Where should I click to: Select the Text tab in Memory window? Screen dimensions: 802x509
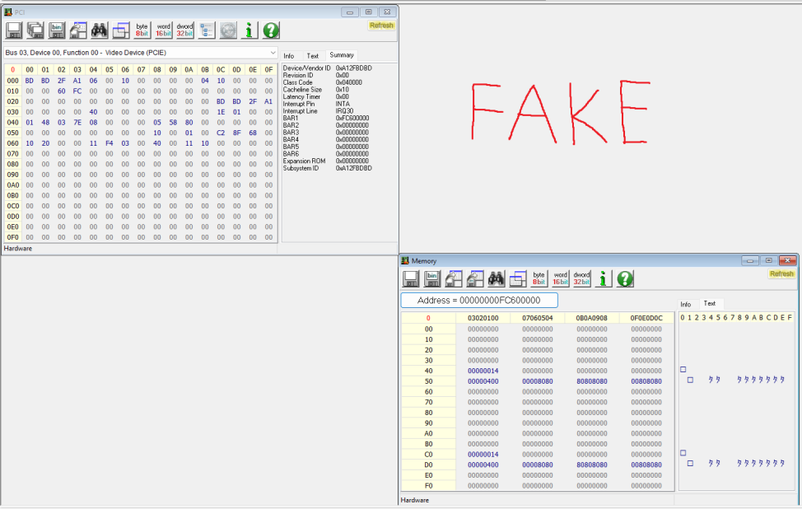[x=710, y=303]
